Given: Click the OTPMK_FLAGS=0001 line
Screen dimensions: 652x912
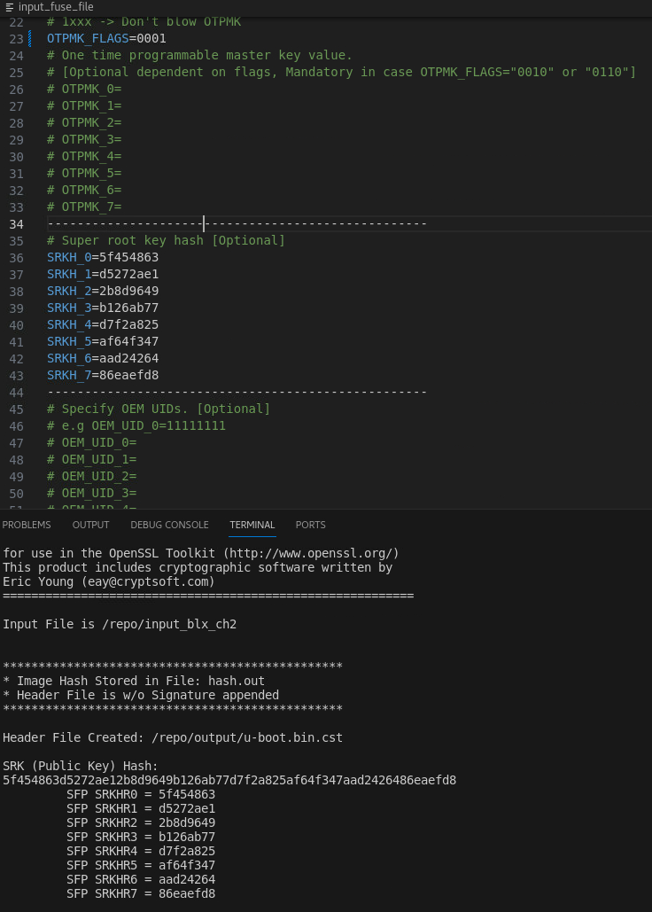Looking at the screenshot, I should [106, 38].
